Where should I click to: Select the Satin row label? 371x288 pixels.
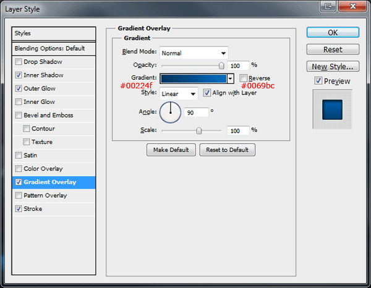(30, 155)
